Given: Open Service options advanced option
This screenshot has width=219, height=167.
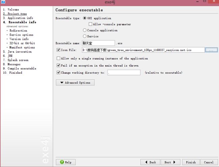Looking at the screenshot, I should (21, 35).
